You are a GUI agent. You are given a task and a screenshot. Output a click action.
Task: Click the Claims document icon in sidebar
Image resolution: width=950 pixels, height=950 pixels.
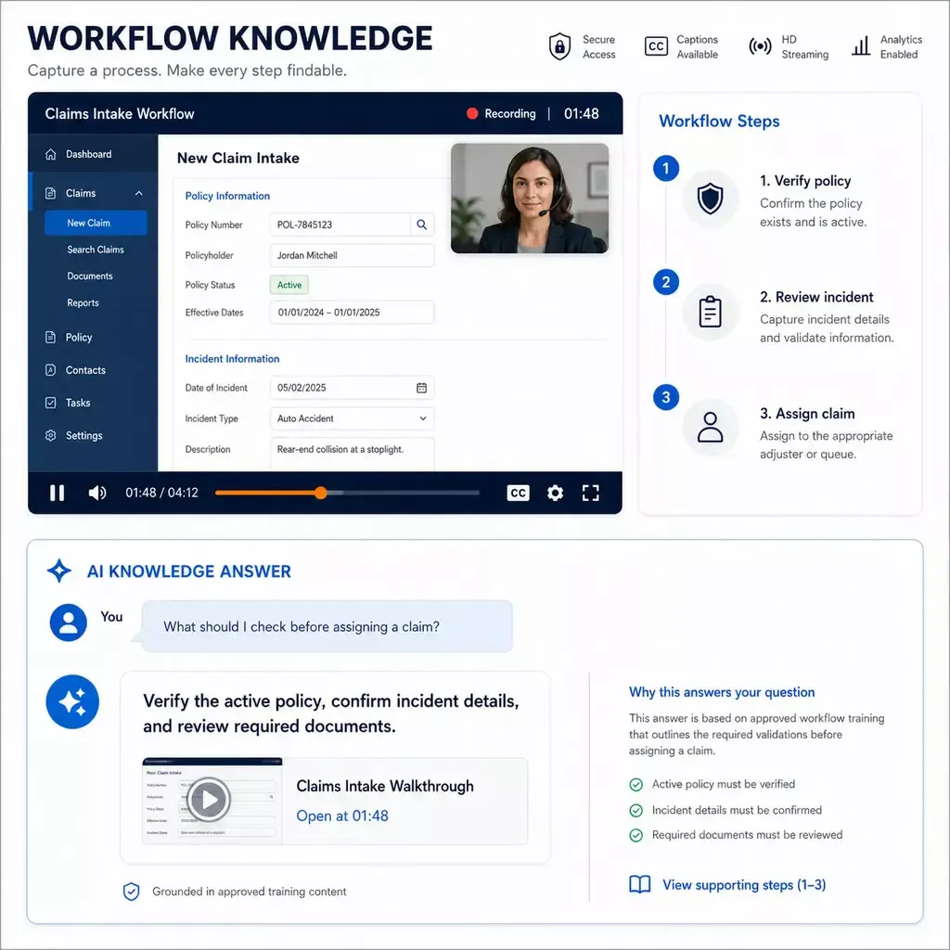(x=51, y=193)
